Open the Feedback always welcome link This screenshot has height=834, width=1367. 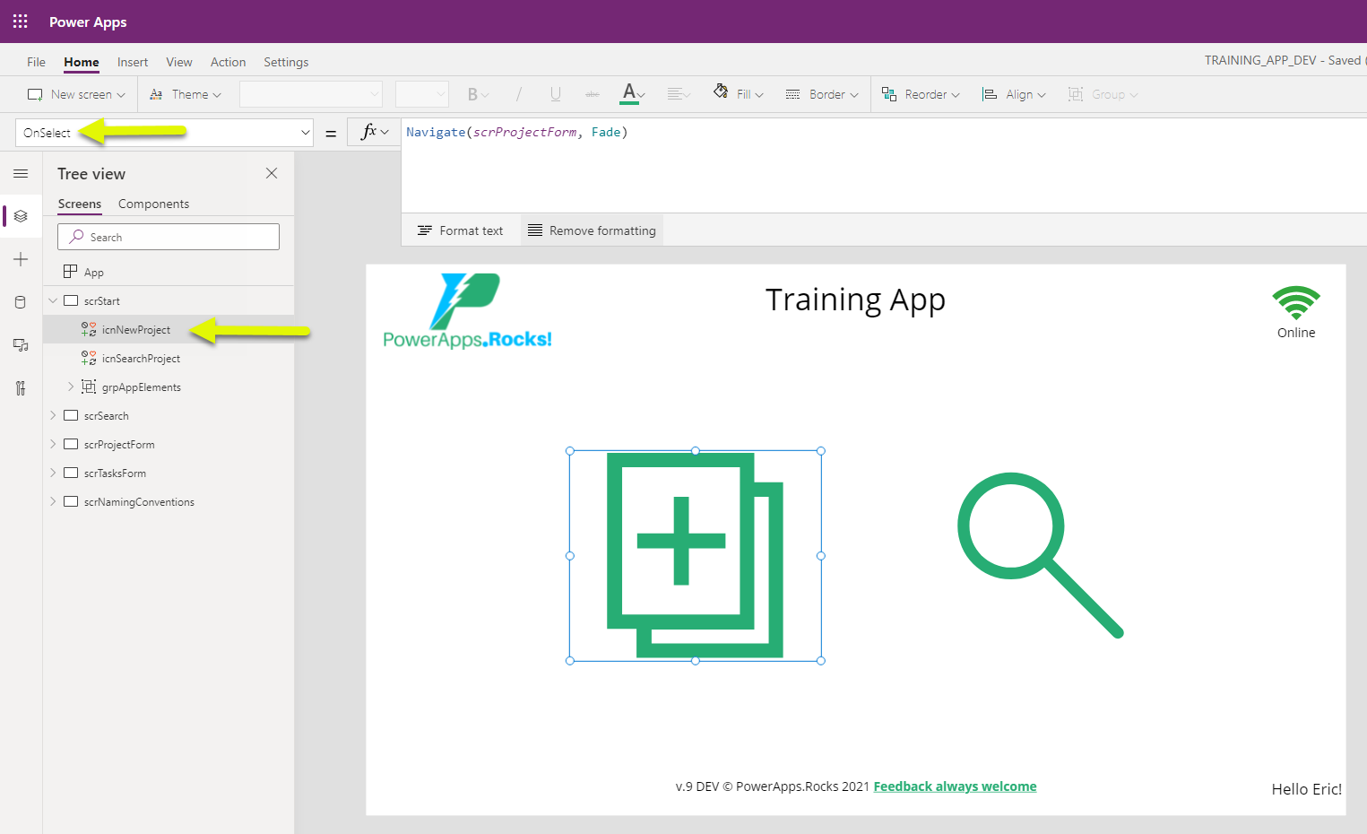[955, 786]
